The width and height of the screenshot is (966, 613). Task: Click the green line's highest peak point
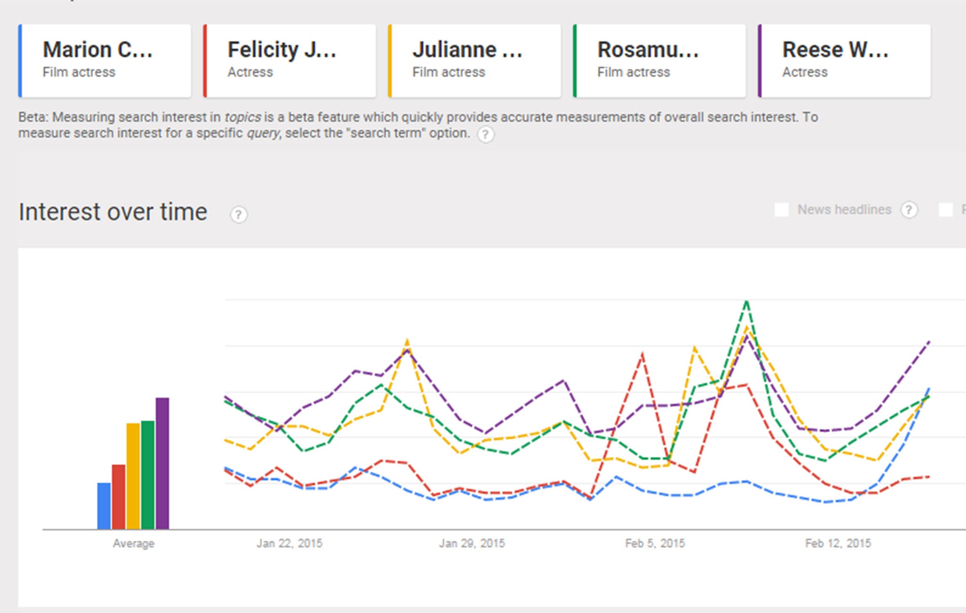click(x=746, y=301)
